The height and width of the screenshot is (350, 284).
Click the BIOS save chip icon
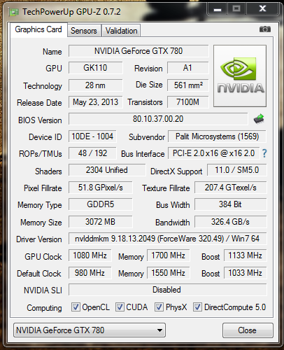point(259,119)
